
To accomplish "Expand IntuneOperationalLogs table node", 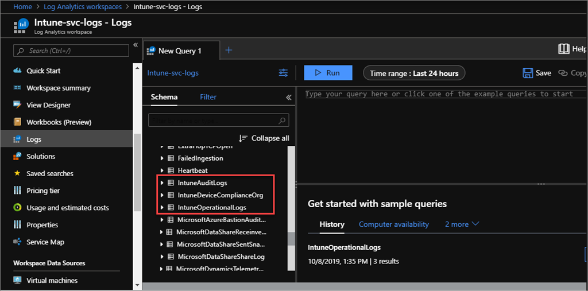I will tap(161, 207).
